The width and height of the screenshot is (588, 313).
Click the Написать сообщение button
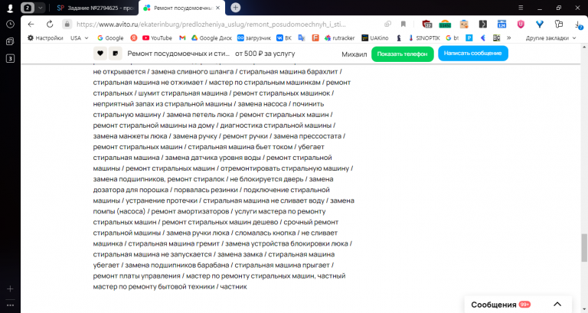pos(473,54)
